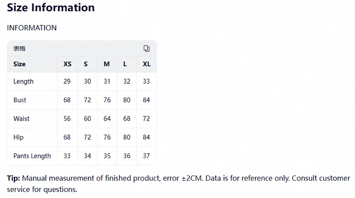Click Pants Length value 37 for XL
This screenshot has height=198, width=355.
click(146, 156)
